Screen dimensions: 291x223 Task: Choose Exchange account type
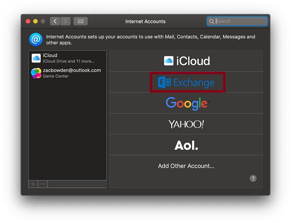point(186,82)
